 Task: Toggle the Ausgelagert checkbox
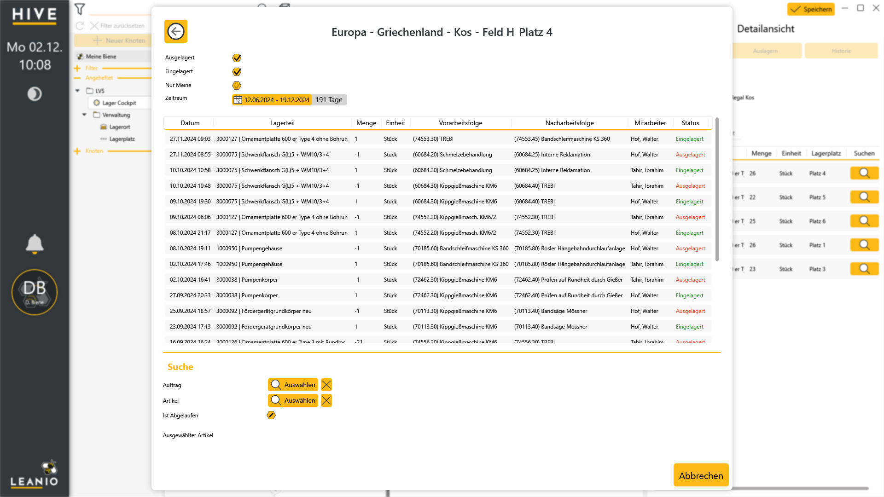pos(237,58)
